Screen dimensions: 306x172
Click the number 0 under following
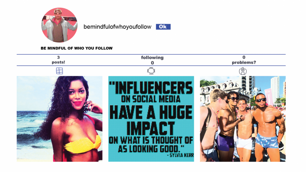152,63
